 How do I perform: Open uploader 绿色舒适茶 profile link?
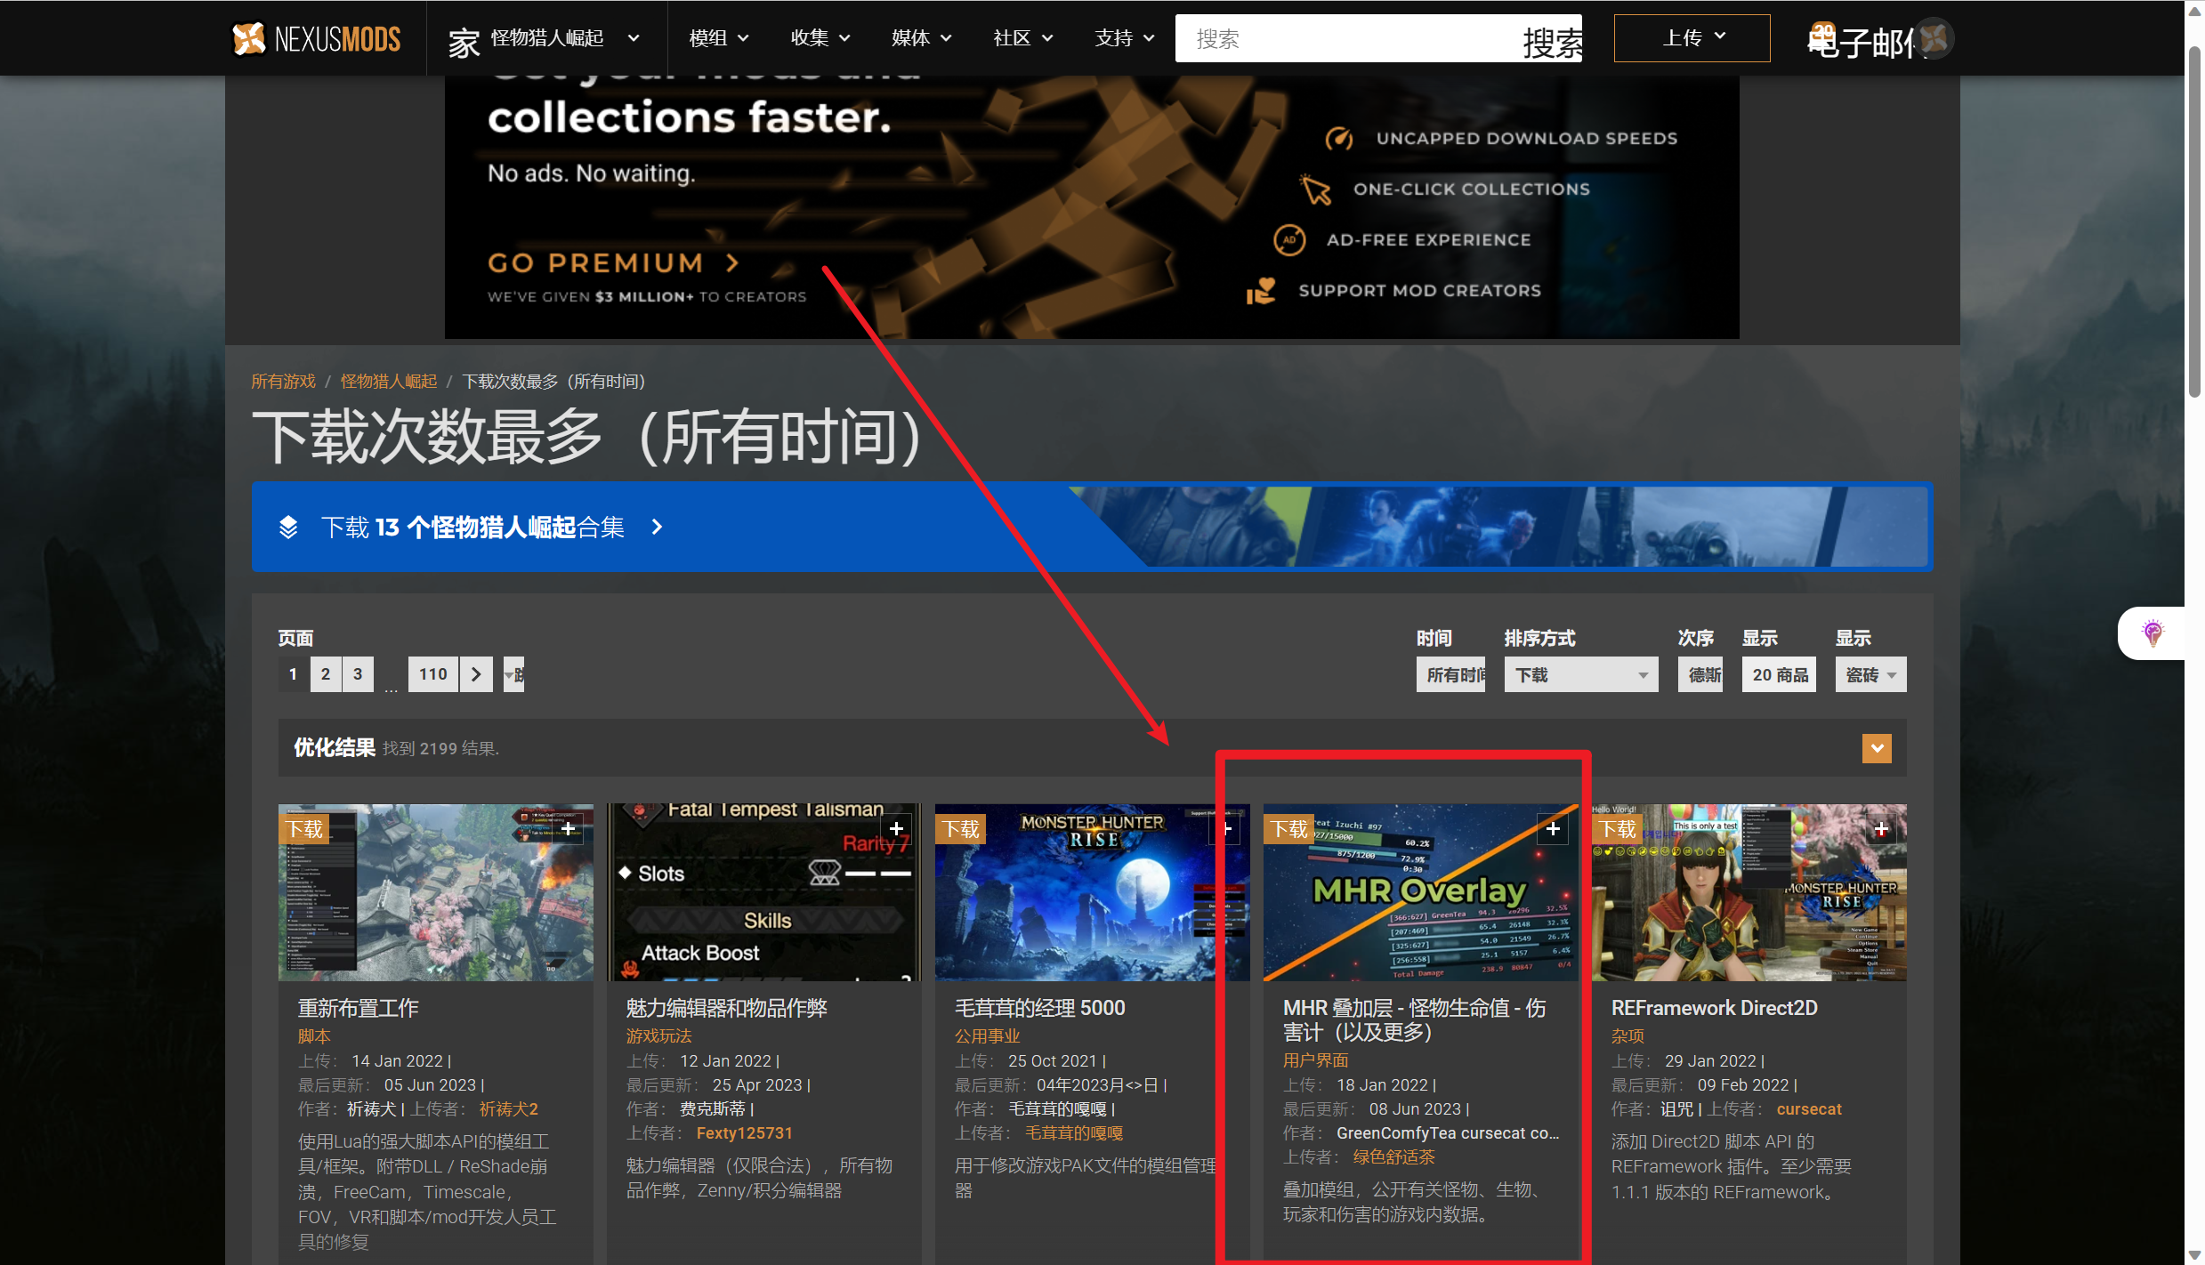tap(1393, 1157)
